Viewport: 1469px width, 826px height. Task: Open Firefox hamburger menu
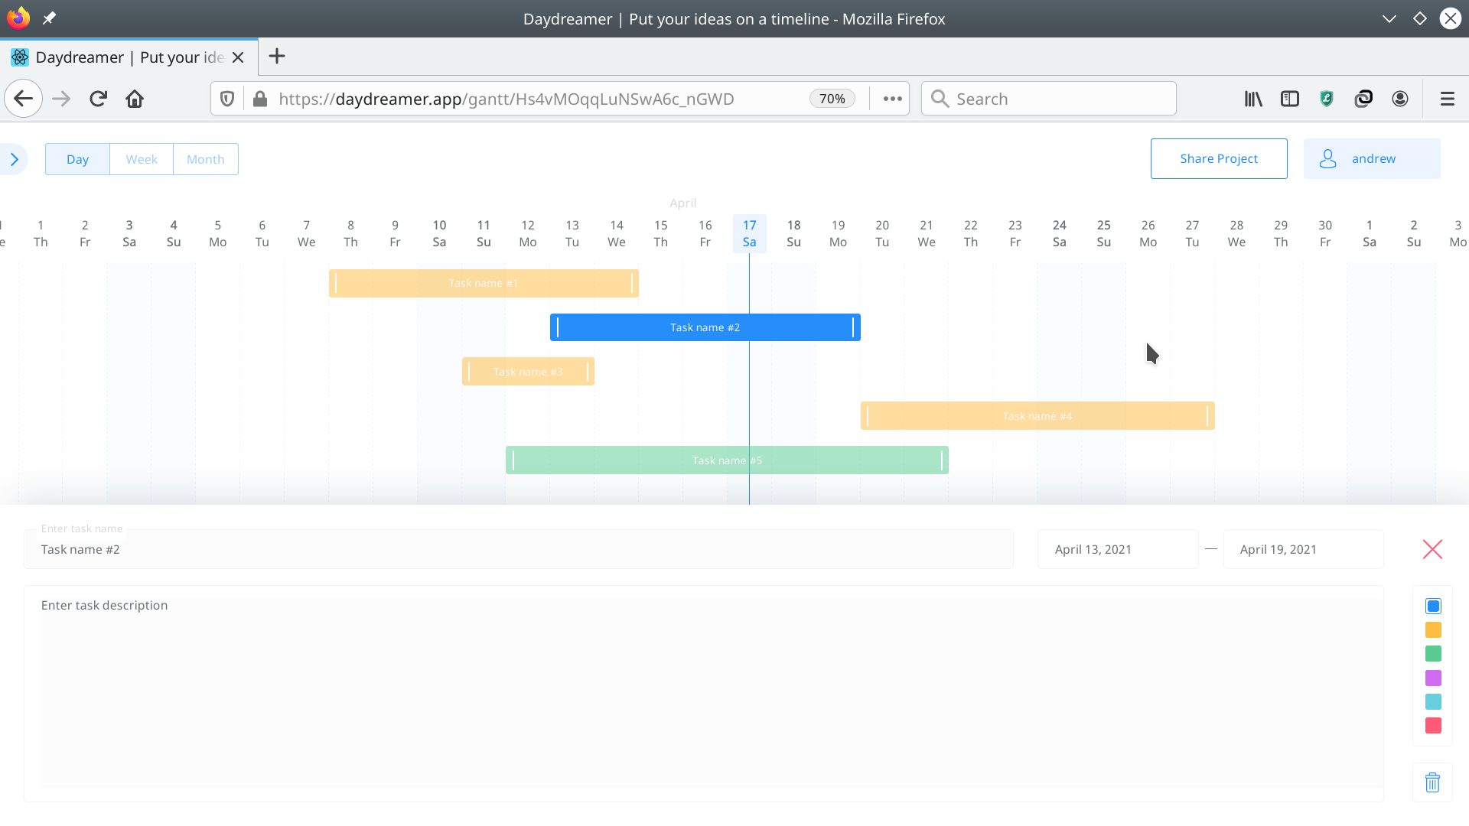(1447, 99)
